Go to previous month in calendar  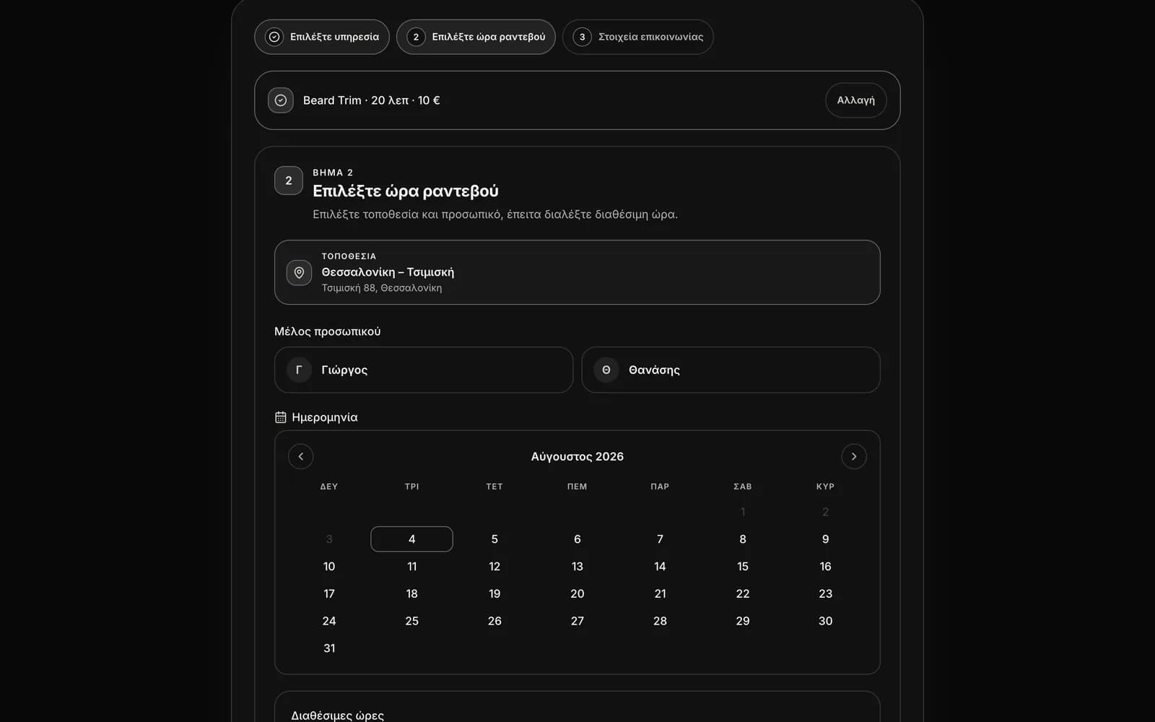coord(300,456)
